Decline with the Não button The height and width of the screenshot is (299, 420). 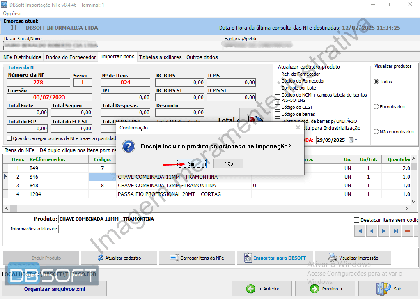point(229,164)
